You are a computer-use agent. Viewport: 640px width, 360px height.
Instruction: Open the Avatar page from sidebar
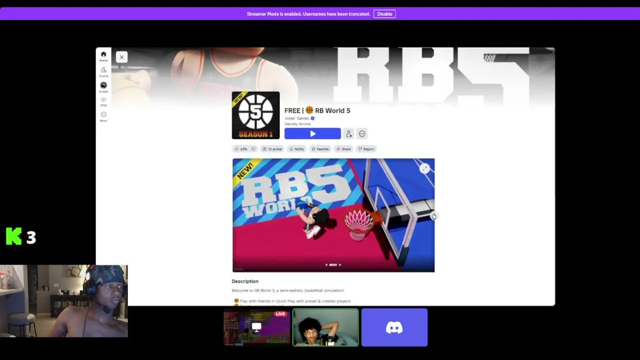103,87
